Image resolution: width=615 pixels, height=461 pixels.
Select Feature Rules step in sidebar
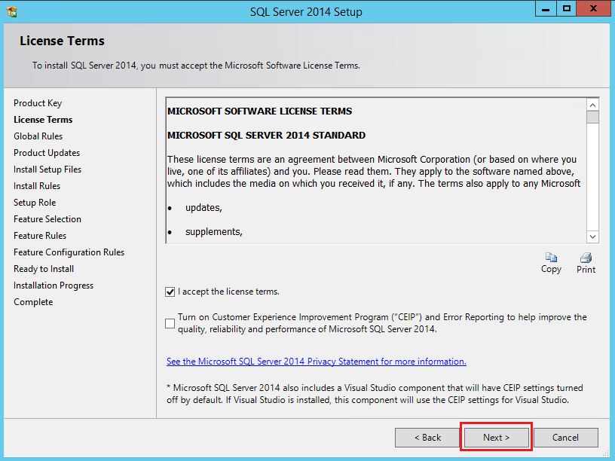pyautogui.click(x=40, y=236)
